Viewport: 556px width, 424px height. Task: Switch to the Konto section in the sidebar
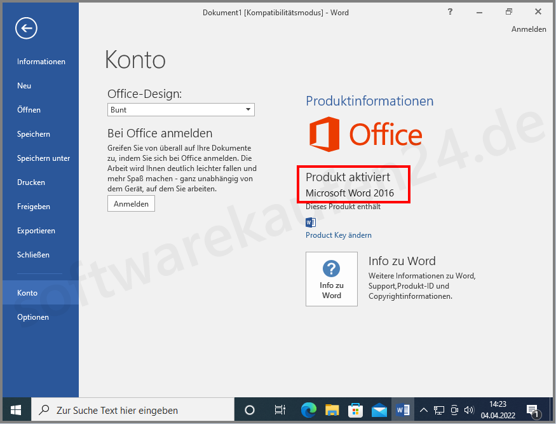[x=27, y=292]
